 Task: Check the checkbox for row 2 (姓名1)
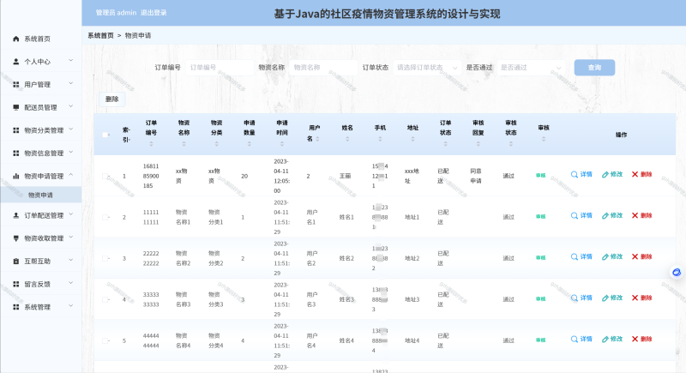(105, 217)
